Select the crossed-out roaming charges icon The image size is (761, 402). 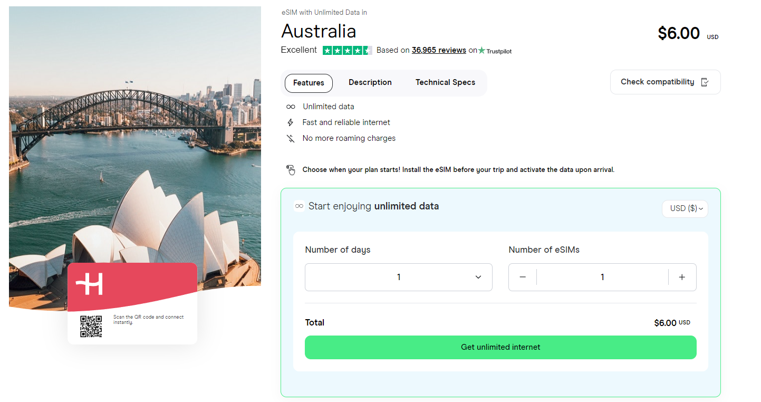pyautogui.click(x=291, y=138)
